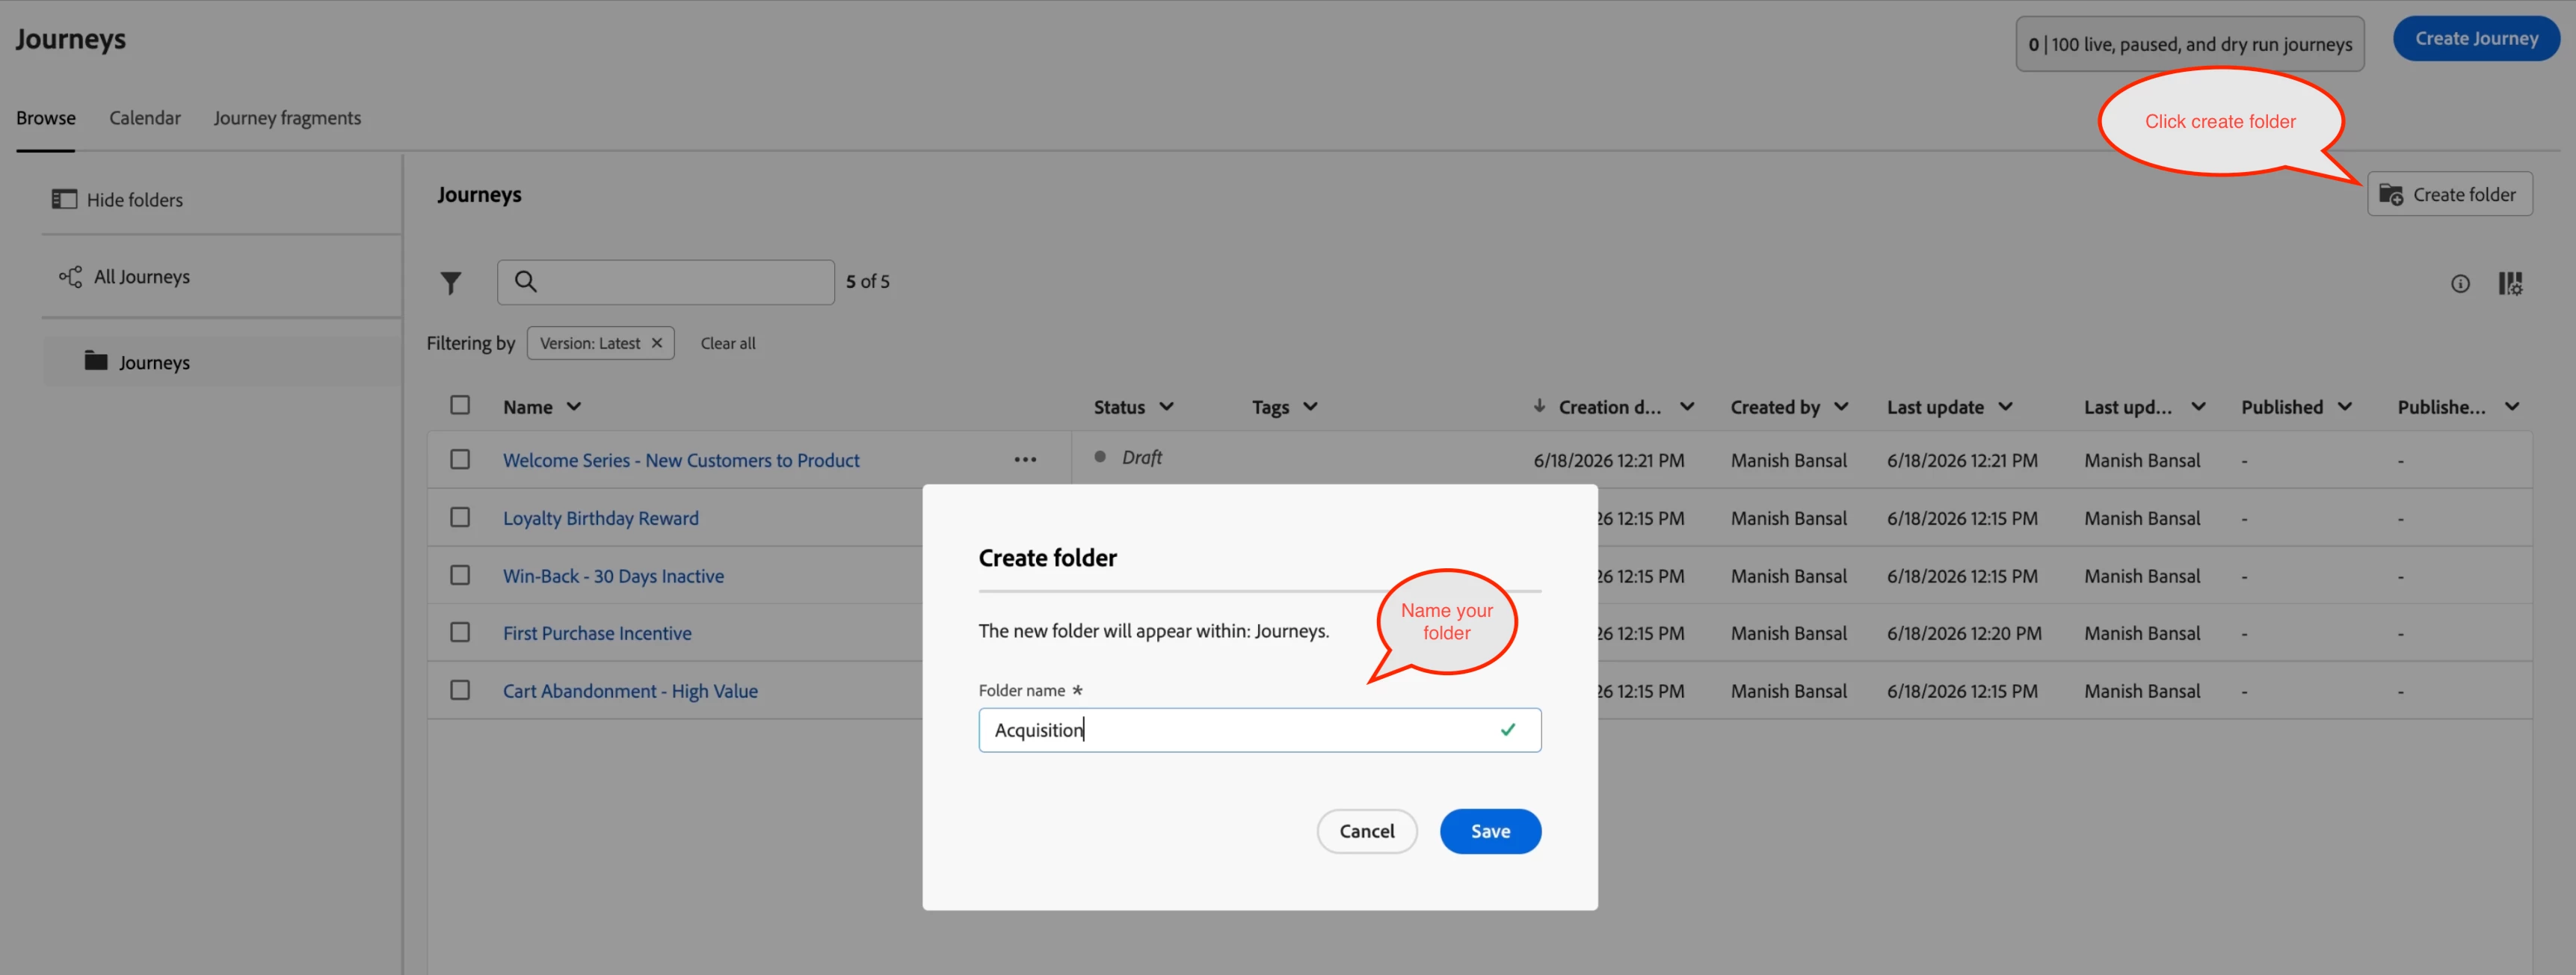Image resolution: width=2576 pixels, height=975 pixels.
Task: Select the Journeys folder row in sidebar
Action: [x=222, y=362]
